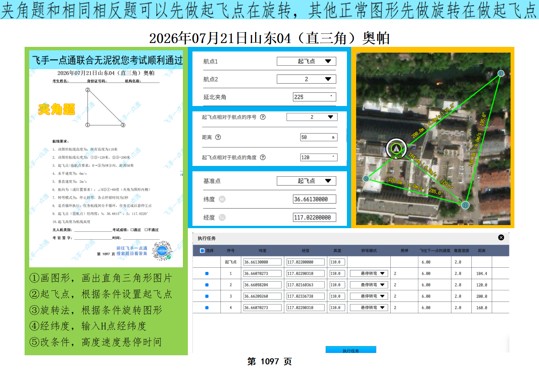Click distance value 104.4 in row 1
Image resolution: width=539 pixels, height=381 pixels.
point(481,273)
